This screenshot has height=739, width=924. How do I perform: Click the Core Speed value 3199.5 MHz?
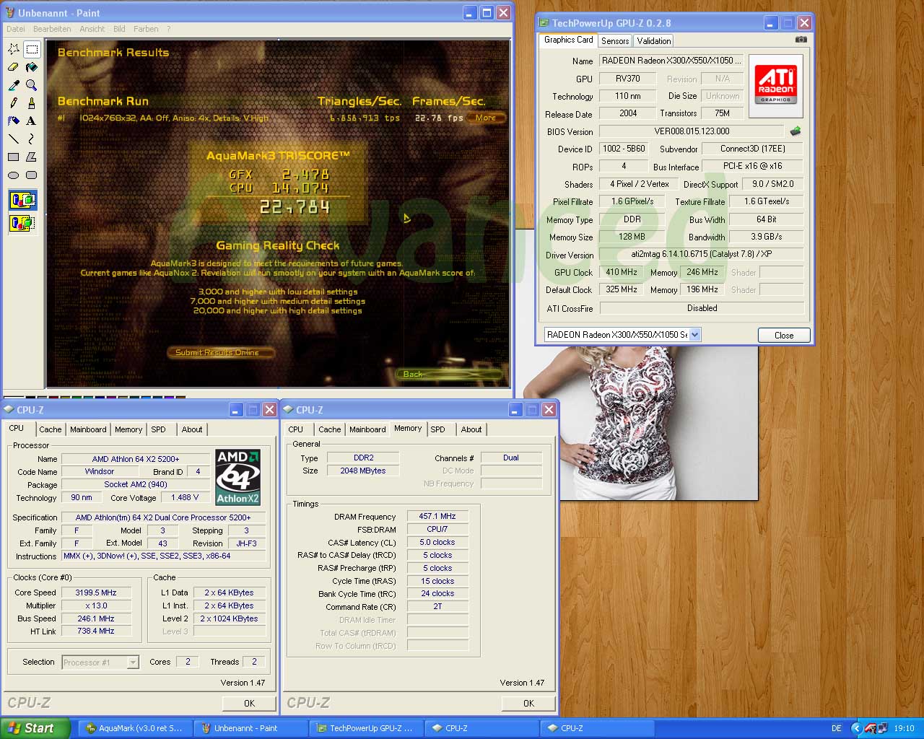96,592
